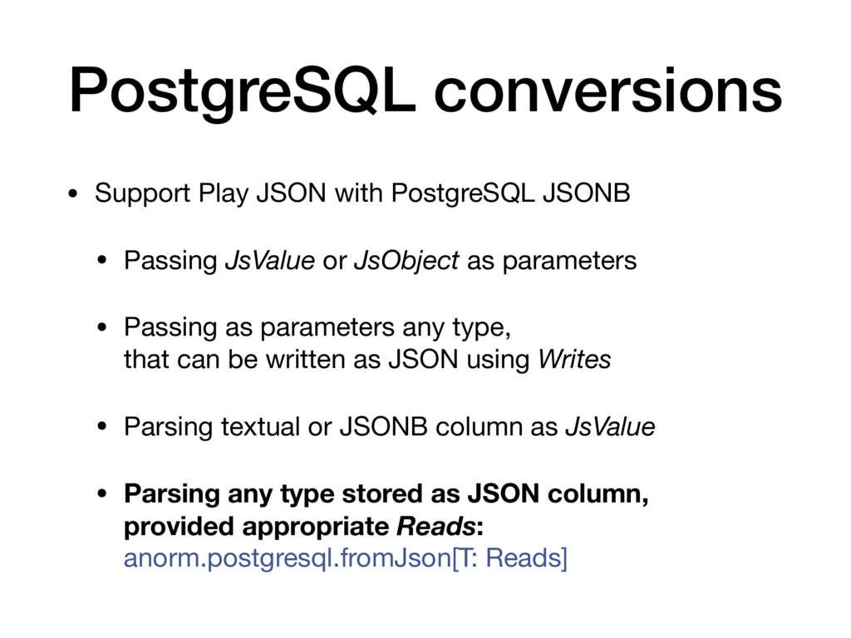The image size is (851, 638).
Task: Click the bullet dot before 'Passing as parameters'
Action: pos(102,327)
